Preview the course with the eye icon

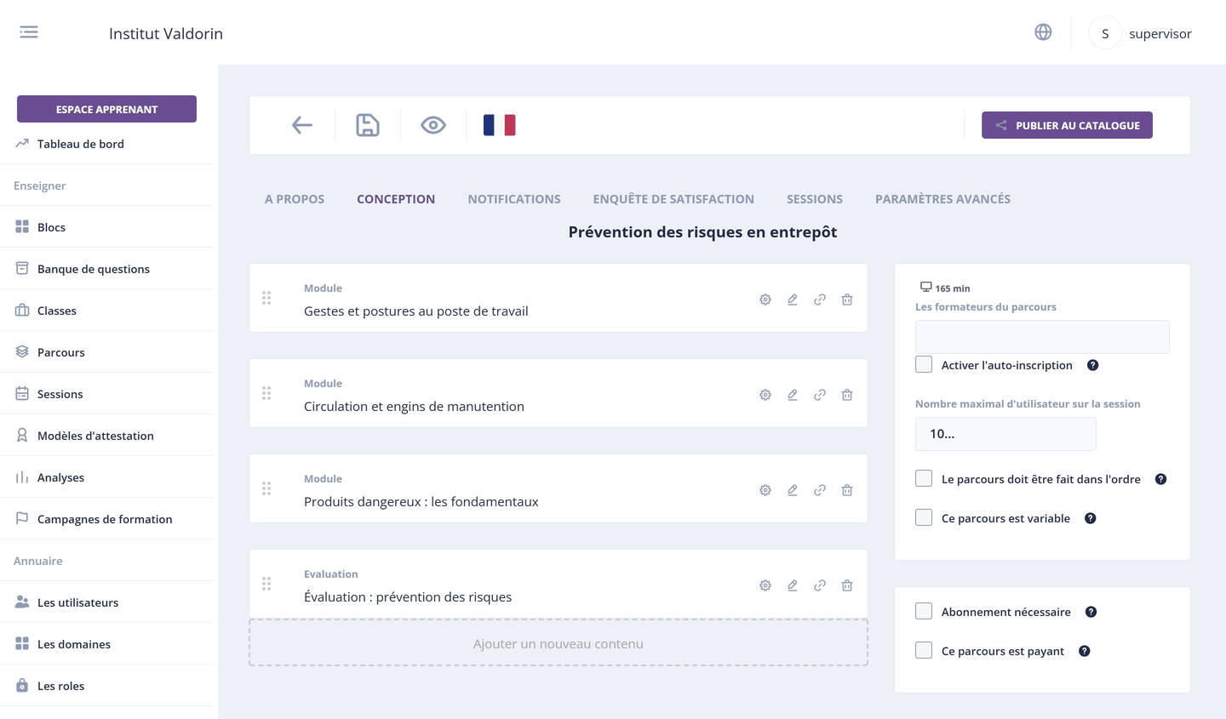tap(433, 125)
